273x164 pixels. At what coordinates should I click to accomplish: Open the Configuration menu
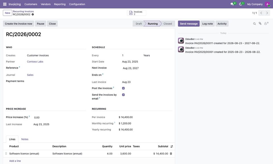[77, 4]
